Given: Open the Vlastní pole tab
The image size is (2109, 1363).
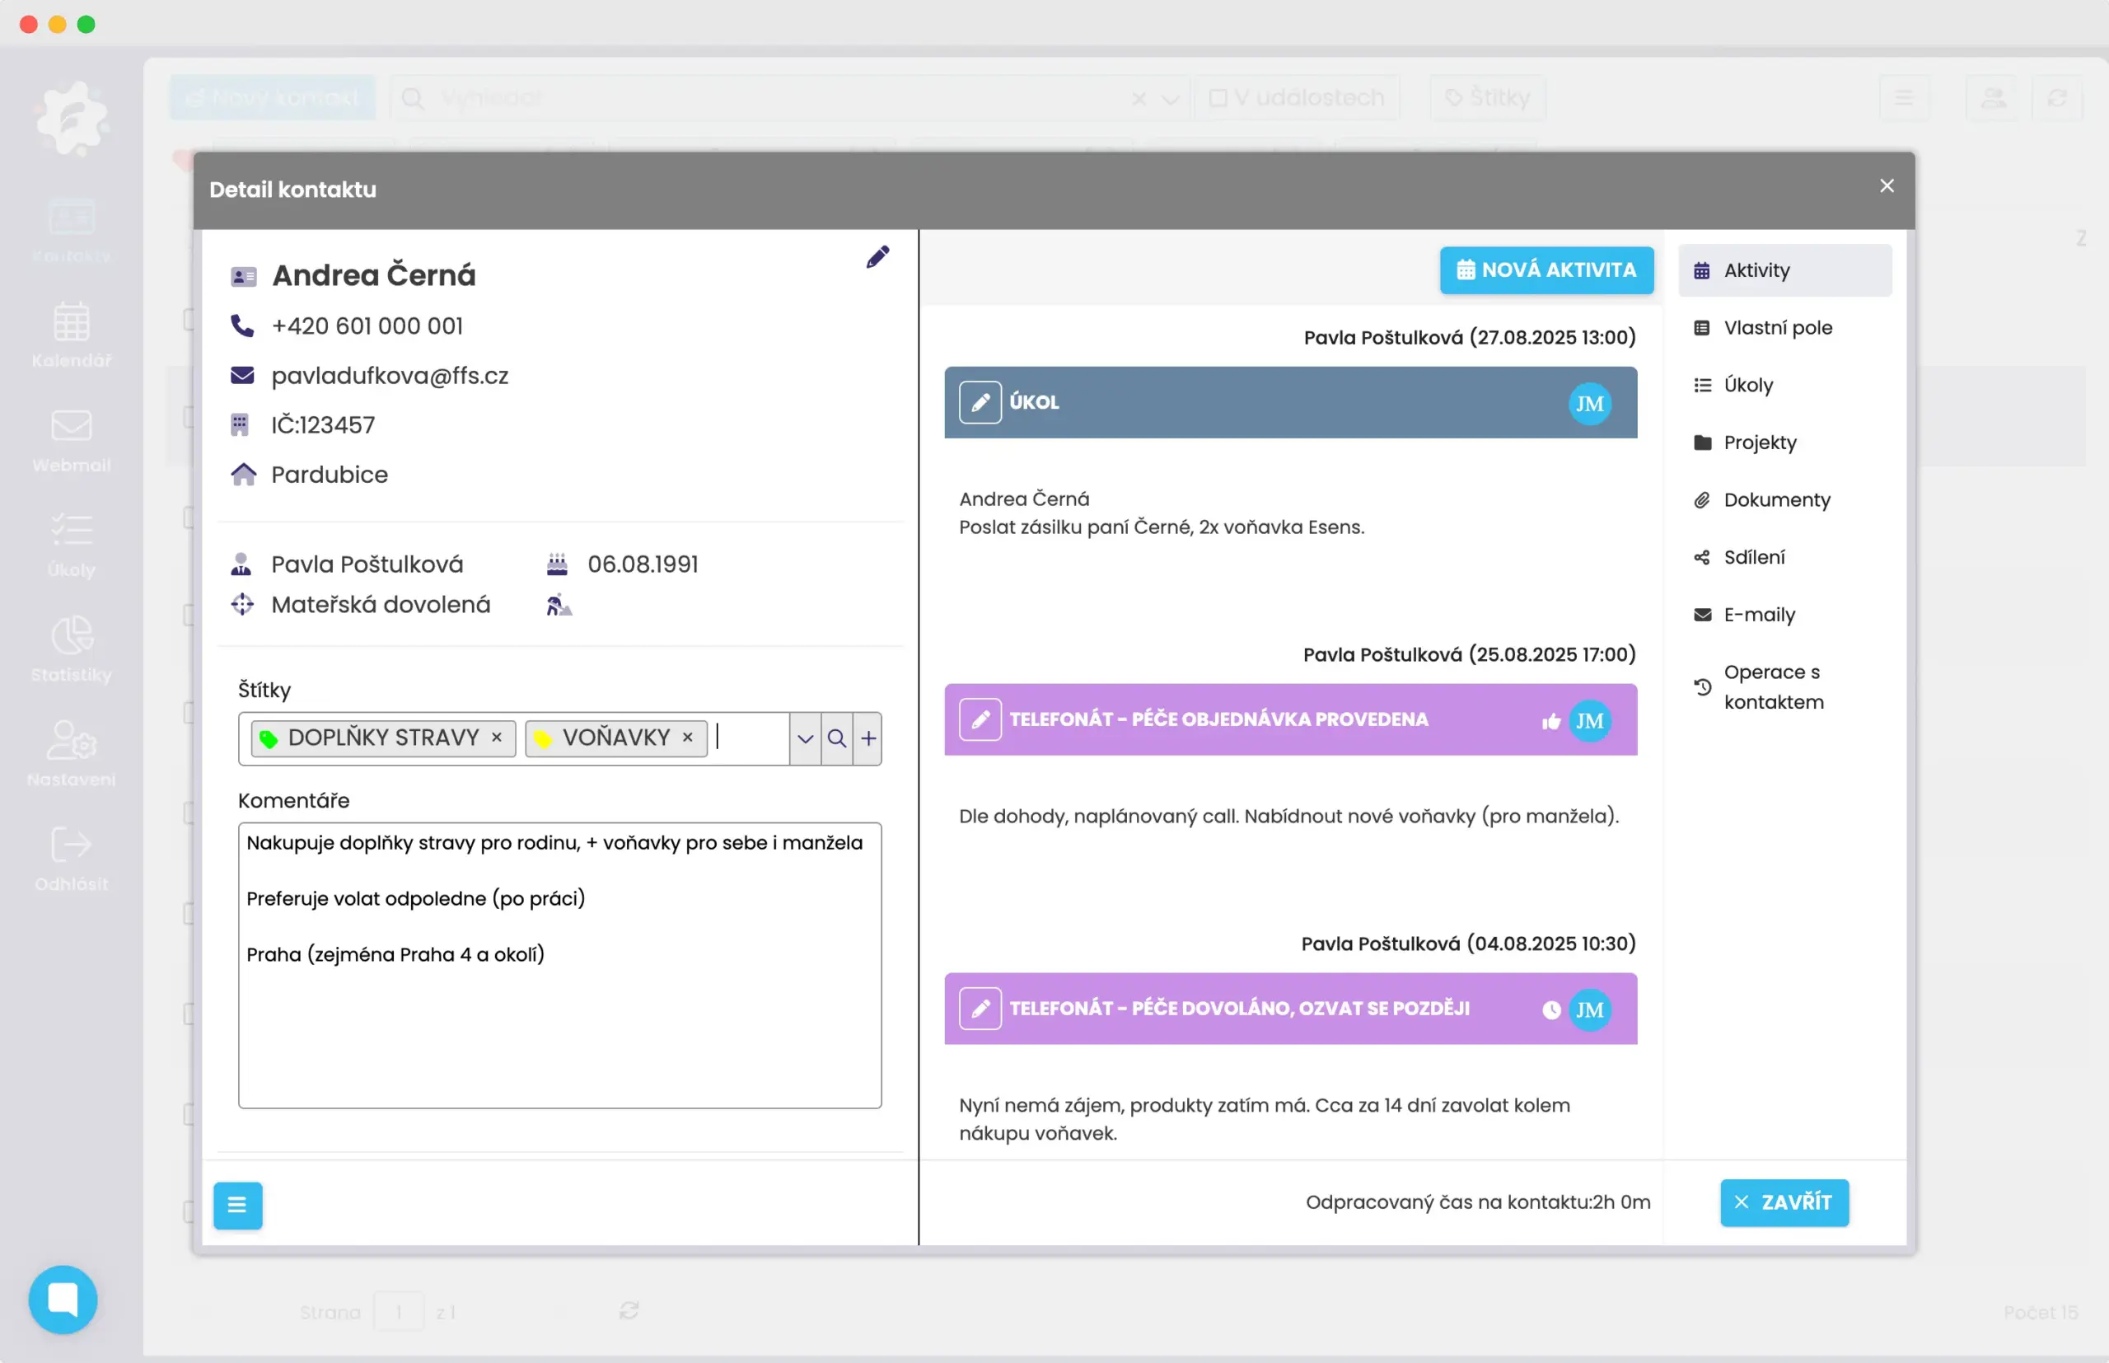Looking at the screenshot, I should coord(1777,327).
